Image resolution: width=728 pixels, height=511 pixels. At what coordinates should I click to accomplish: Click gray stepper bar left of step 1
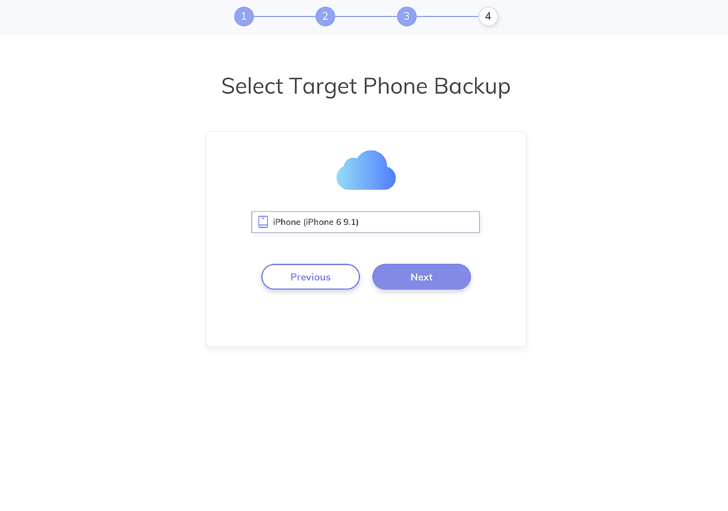tap(116, 17)
